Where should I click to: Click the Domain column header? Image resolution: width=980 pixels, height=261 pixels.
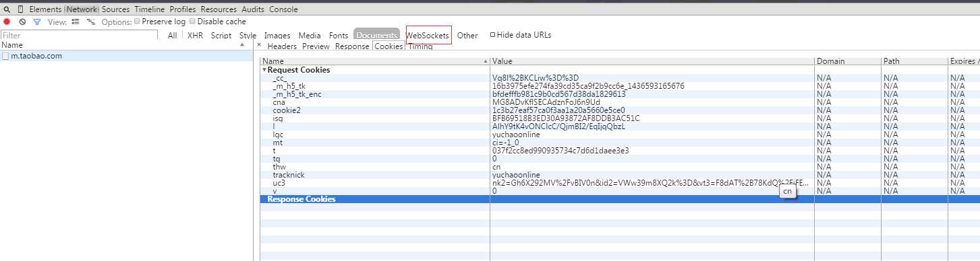point(847,61)
